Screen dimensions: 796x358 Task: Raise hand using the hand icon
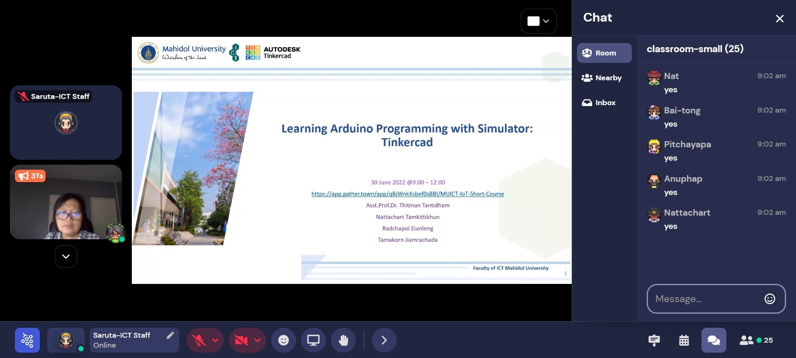(343, 340)
